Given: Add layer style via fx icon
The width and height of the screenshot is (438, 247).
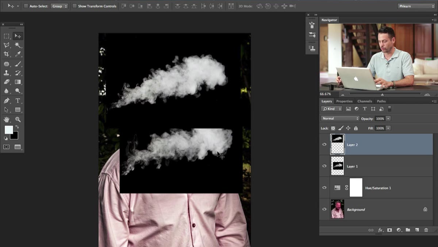Looking at the screenshot, I should [380, 230].
